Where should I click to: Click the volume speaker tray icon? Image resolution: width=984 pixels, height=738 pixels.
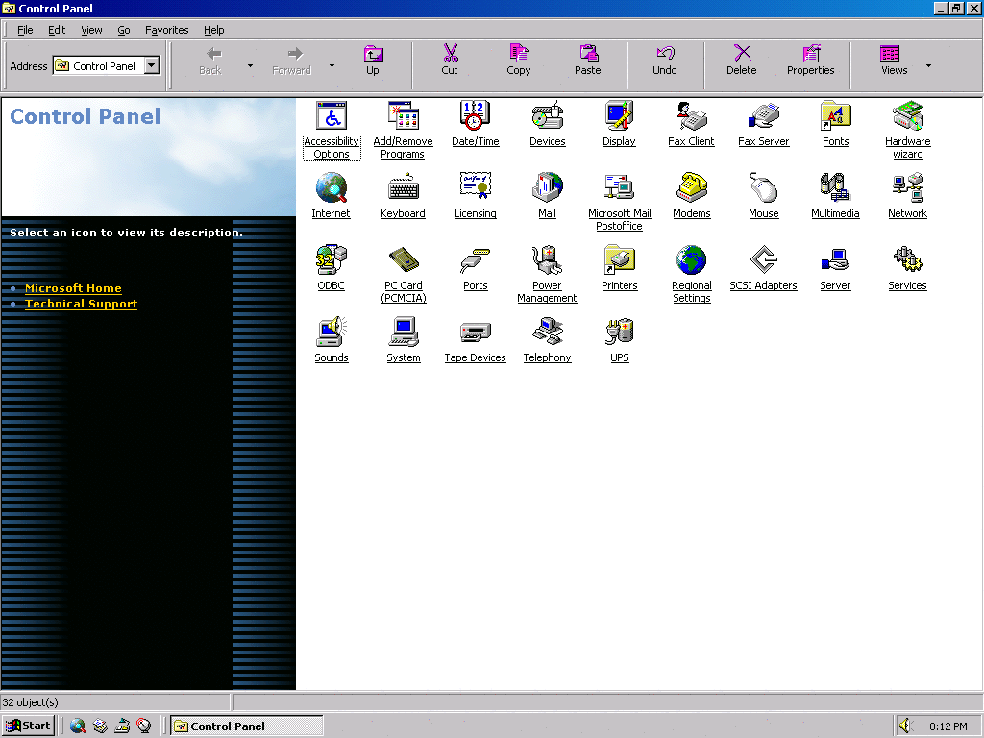pyautogui.click(x=905, y=726)
